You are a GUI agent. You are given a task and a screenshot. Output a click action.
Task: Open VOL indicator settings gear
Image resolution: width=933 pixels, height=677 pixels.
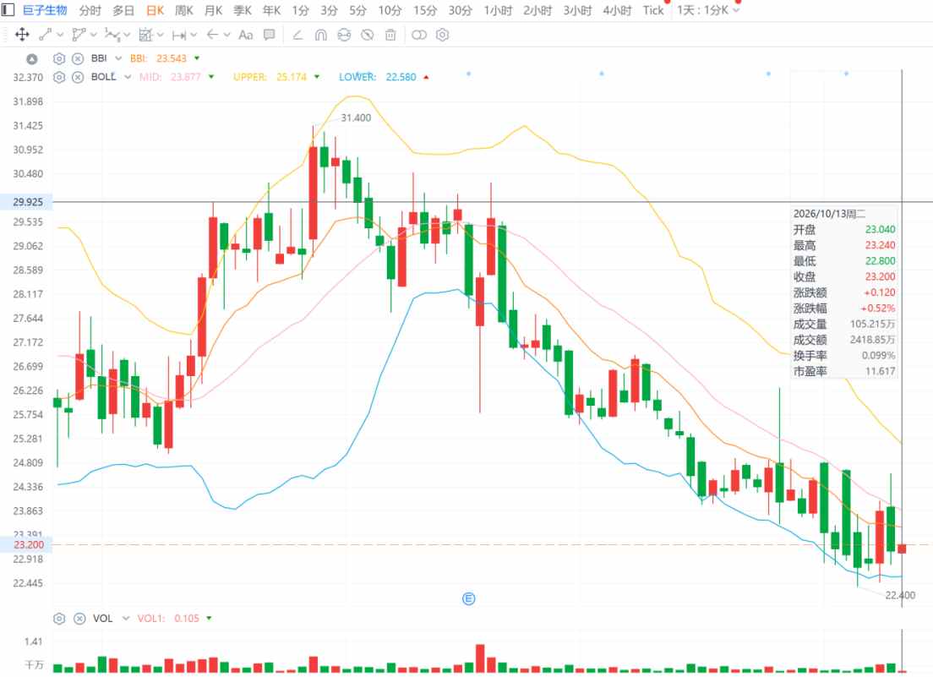[59, 619]
